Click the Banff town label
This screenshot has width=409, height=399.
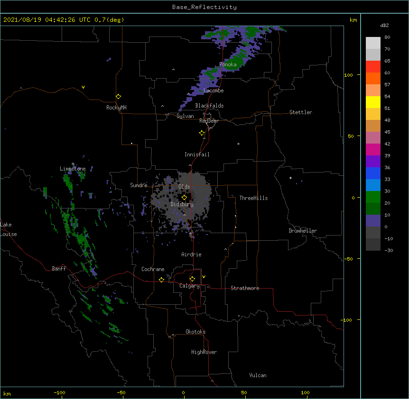[x=59, y=269]
